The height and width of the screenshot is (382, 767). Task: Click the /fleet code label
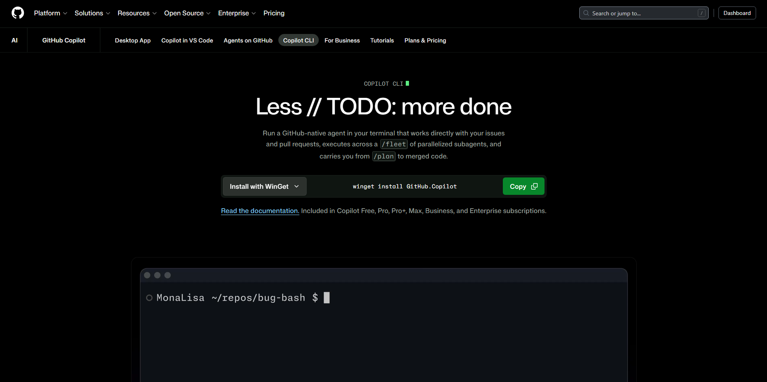pyautogui.click(x=394, y=144)
